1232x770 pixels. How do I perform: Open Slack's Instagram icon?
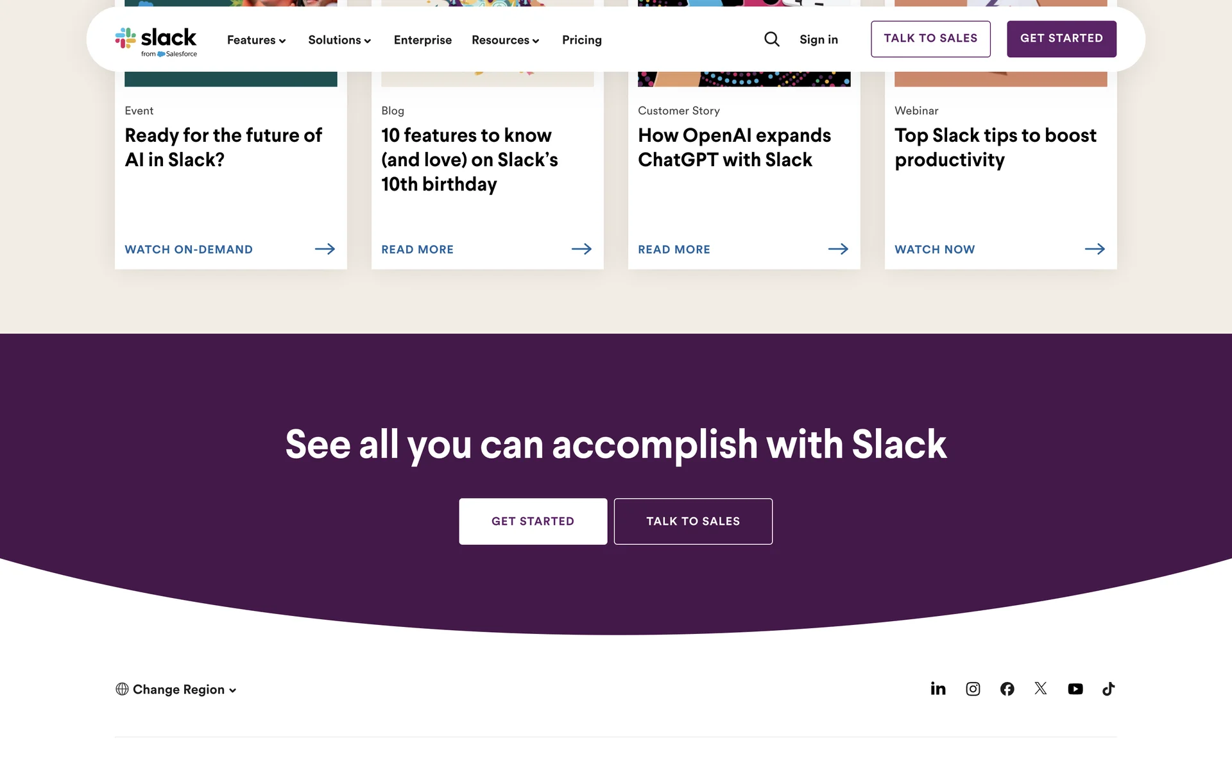(x=973, y=689)
